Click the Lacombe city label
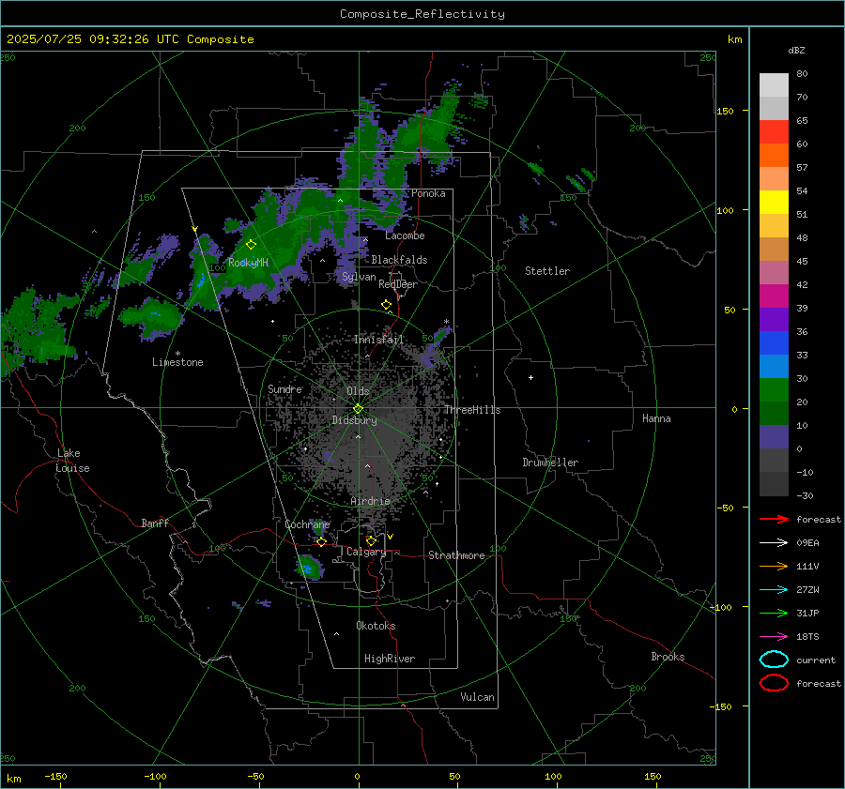Screen dimensions: 845x789 click(405, 235)
